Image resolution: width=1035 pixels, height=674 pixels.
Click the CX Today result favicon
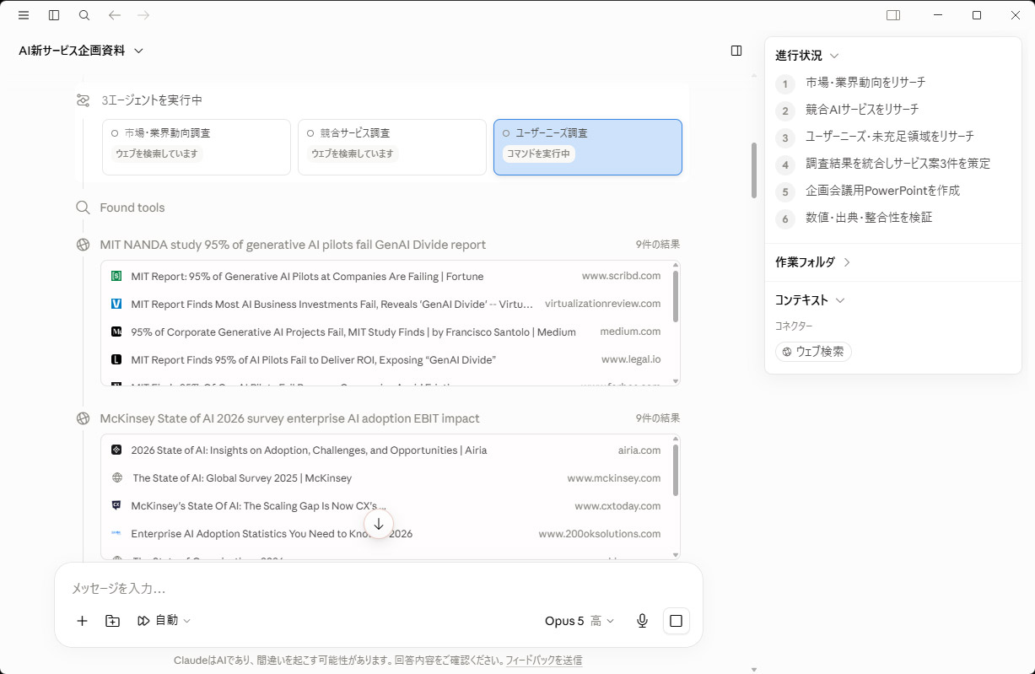pos(116,506)
